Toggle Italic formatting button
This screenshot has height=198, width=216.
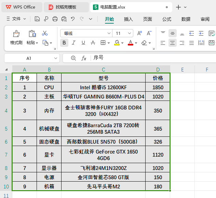tap(74, 43)
